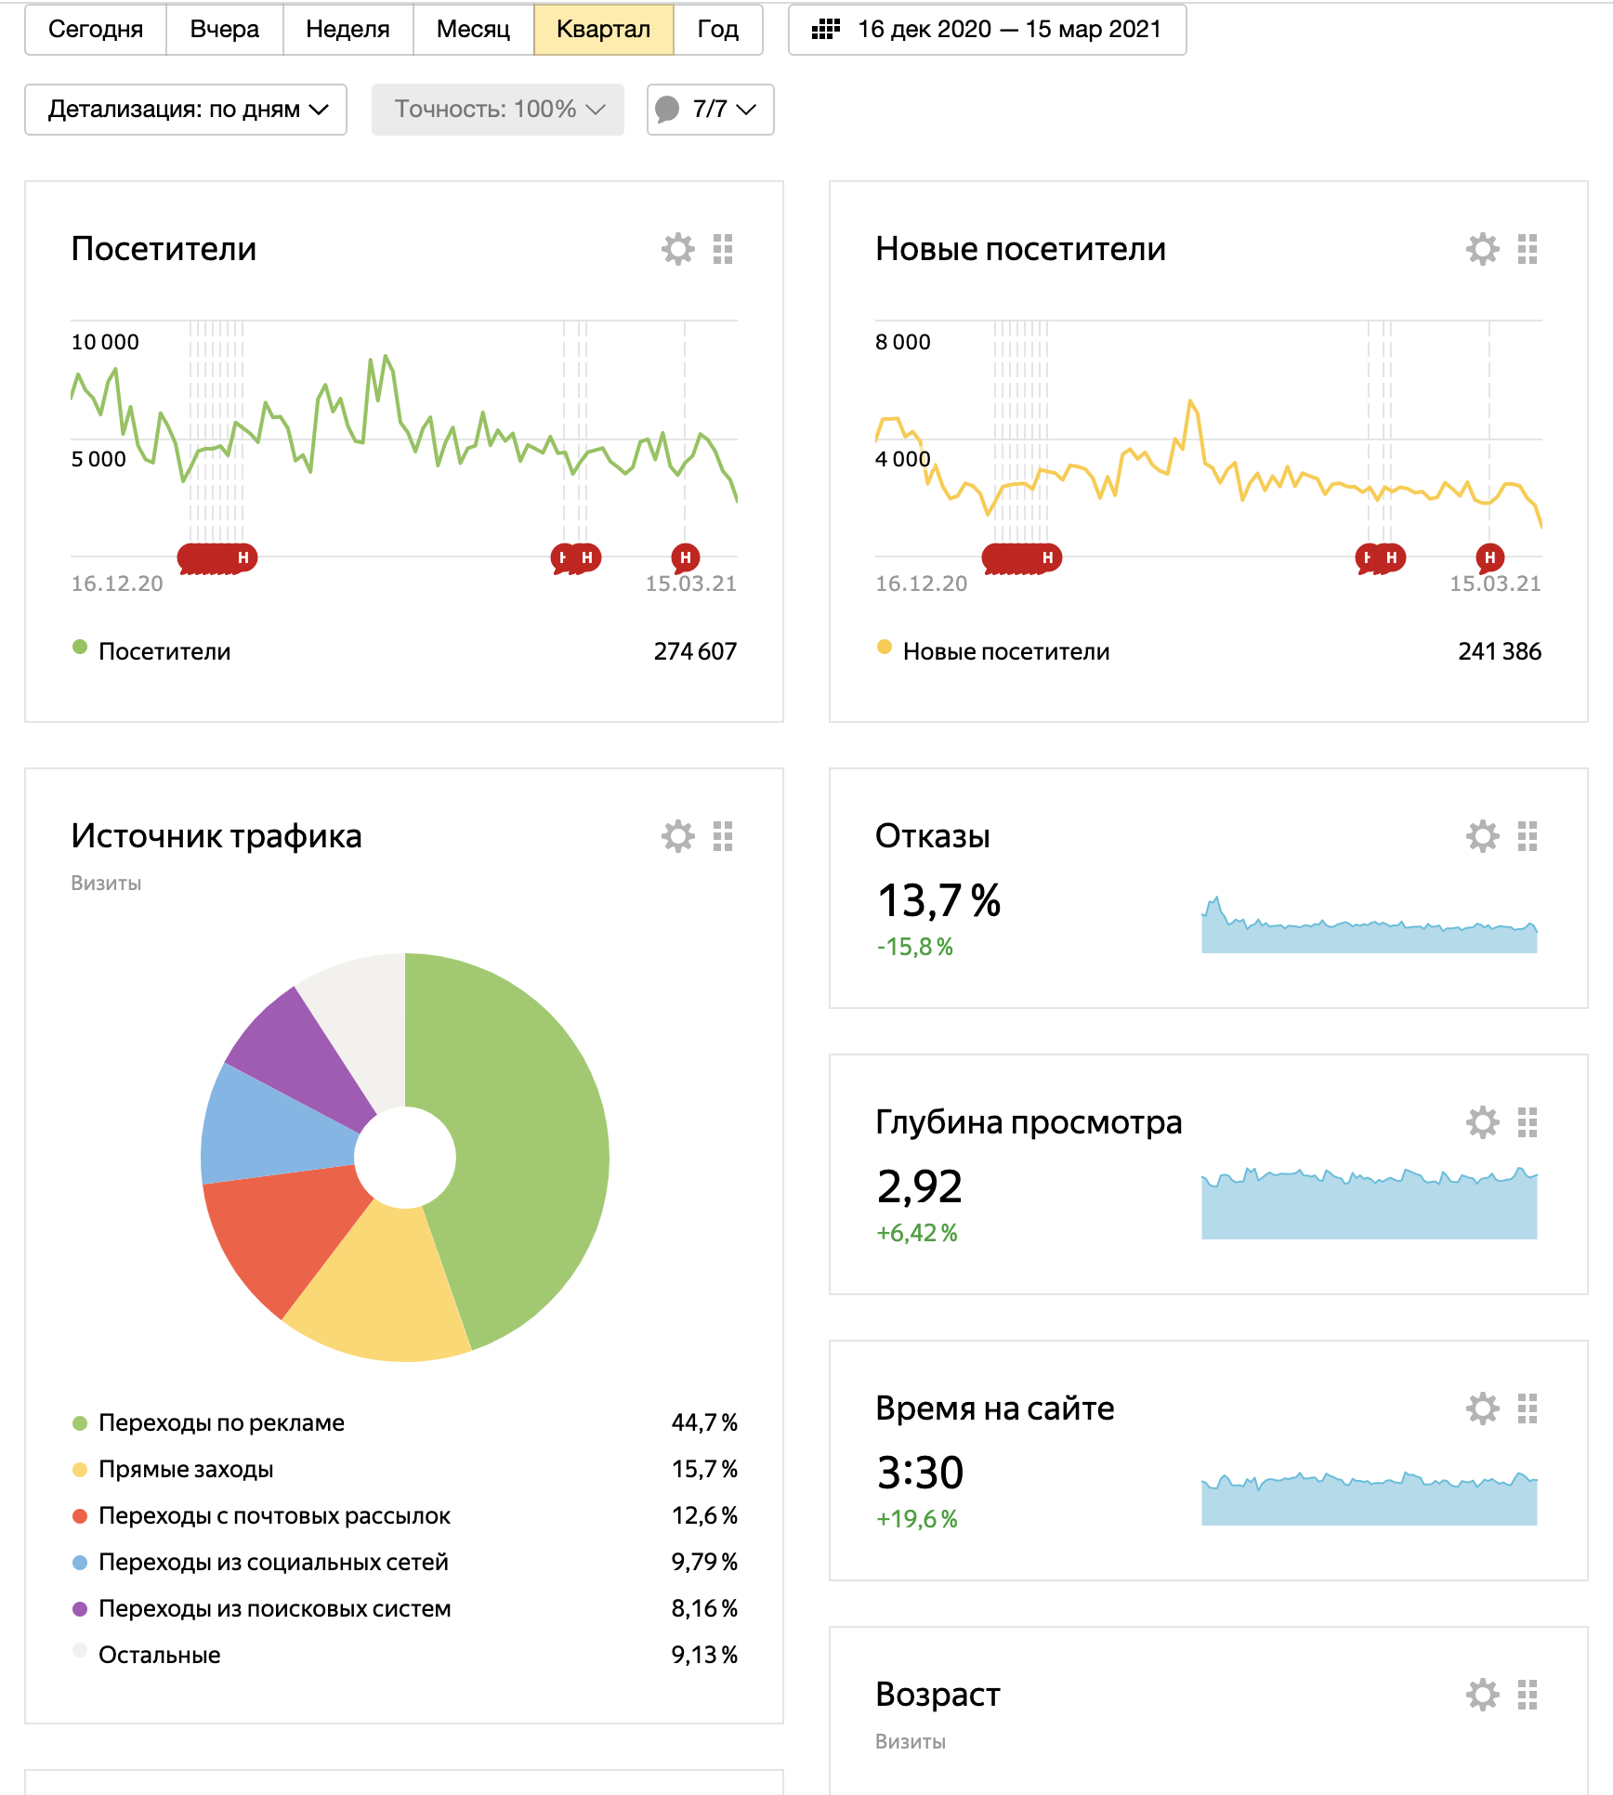Click gear icon on Глубина просмотра widget
Viewport: 1613px width, 1795px height.
point(1483,1122)
